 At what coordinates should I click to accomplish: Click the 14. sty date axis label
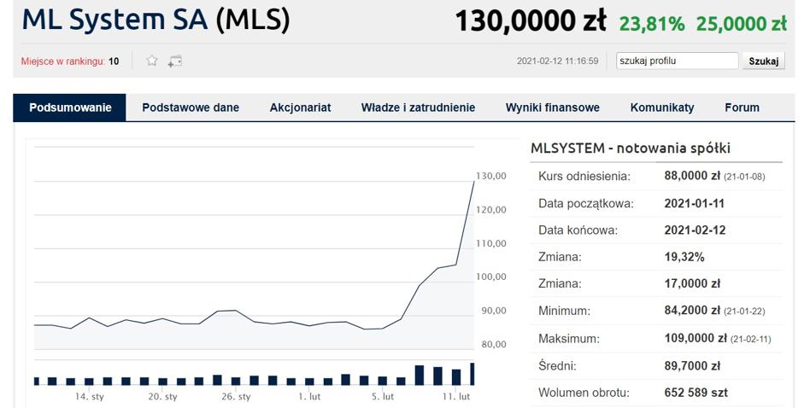point(90,397)
